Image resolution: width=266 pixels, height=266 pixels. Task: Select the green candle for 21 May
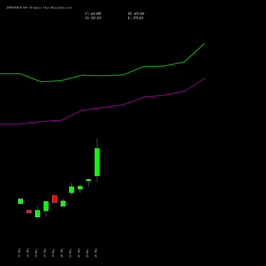[x=71, y=190]
